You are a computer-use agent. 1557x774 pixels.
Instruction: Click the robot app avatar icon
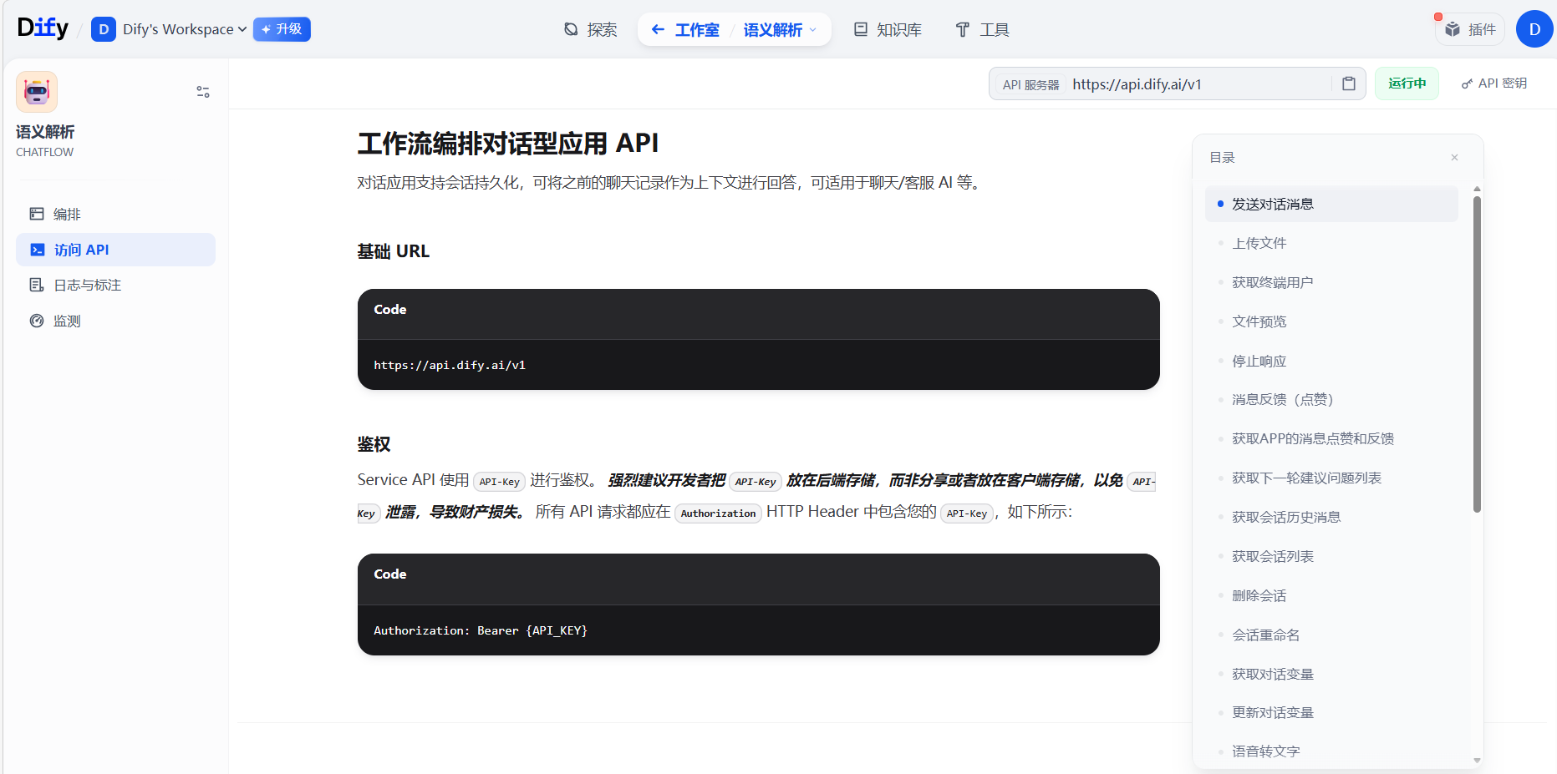click(x=36, y=92)
